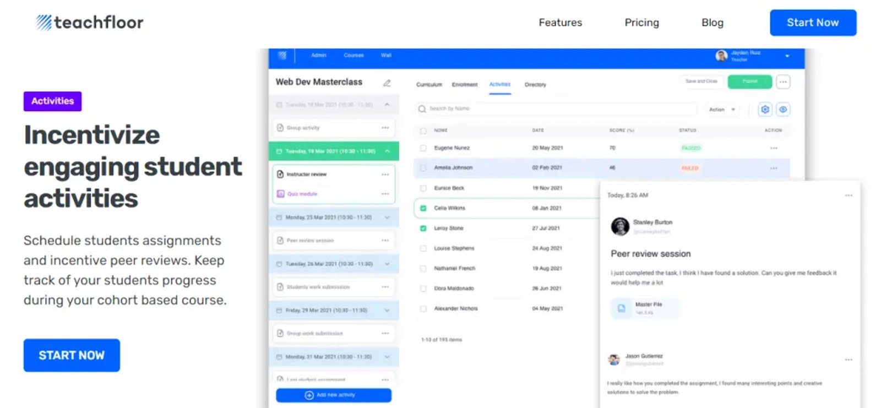Expand the Friday 29 Mar 2021 session
The height and width of the screenshot is (408, 881).
point(387,311)
